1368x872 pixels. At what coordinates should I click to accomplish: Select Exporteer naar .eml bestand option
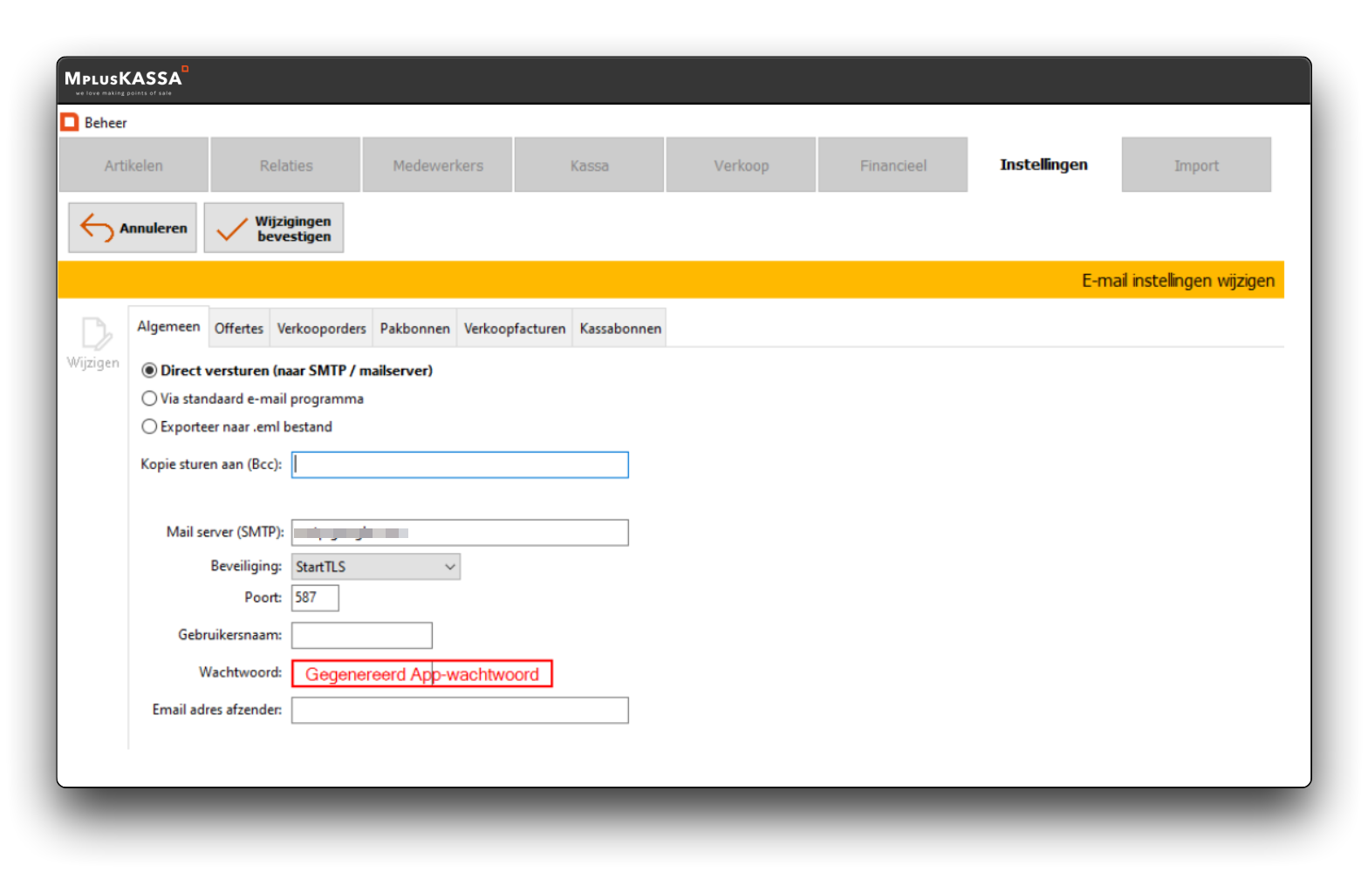click(150, 426)
